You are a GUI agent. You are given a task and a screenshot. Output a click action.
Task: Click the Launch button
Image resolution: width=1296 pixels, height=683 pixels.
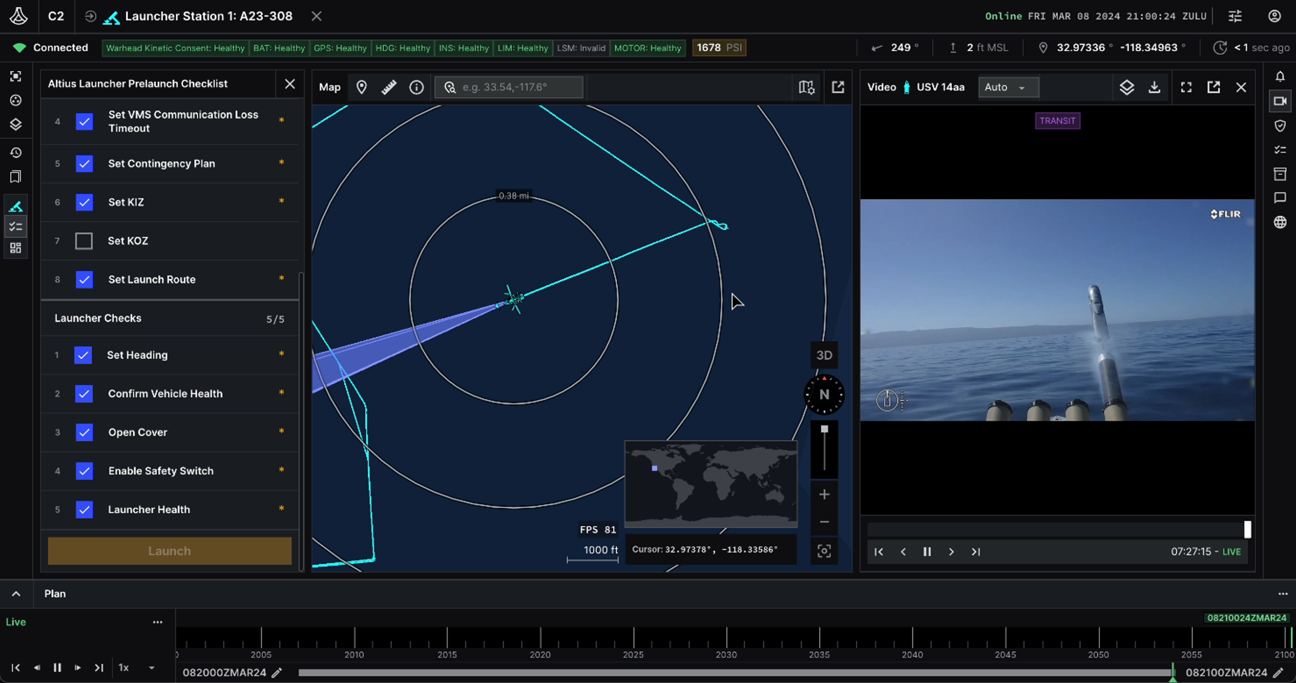click(x=169, y=550)
